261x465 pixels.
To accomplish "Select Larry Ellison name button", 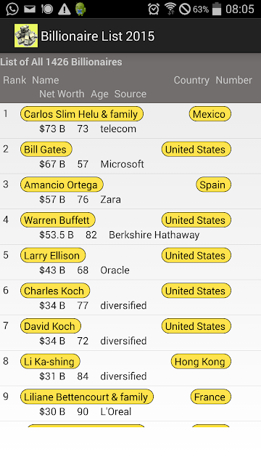I will [x=53, y=255].
